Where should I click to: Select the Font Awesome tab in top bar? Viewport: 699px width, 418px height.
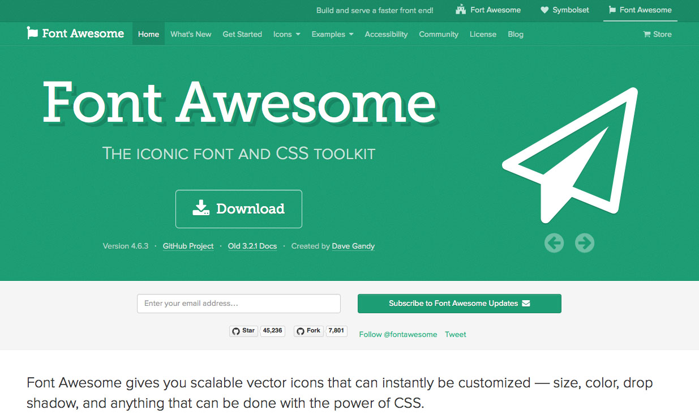tap(640, 10)
